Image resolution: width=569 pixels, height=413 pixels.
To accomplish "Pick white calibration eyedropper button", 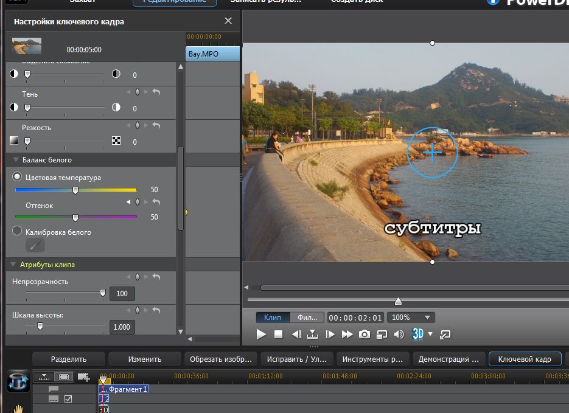I will point(35,245).
